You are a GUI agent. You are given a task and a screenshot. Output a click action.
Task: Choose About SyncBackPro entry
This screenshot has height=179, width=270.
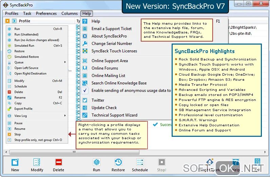(x=109, y=36)
